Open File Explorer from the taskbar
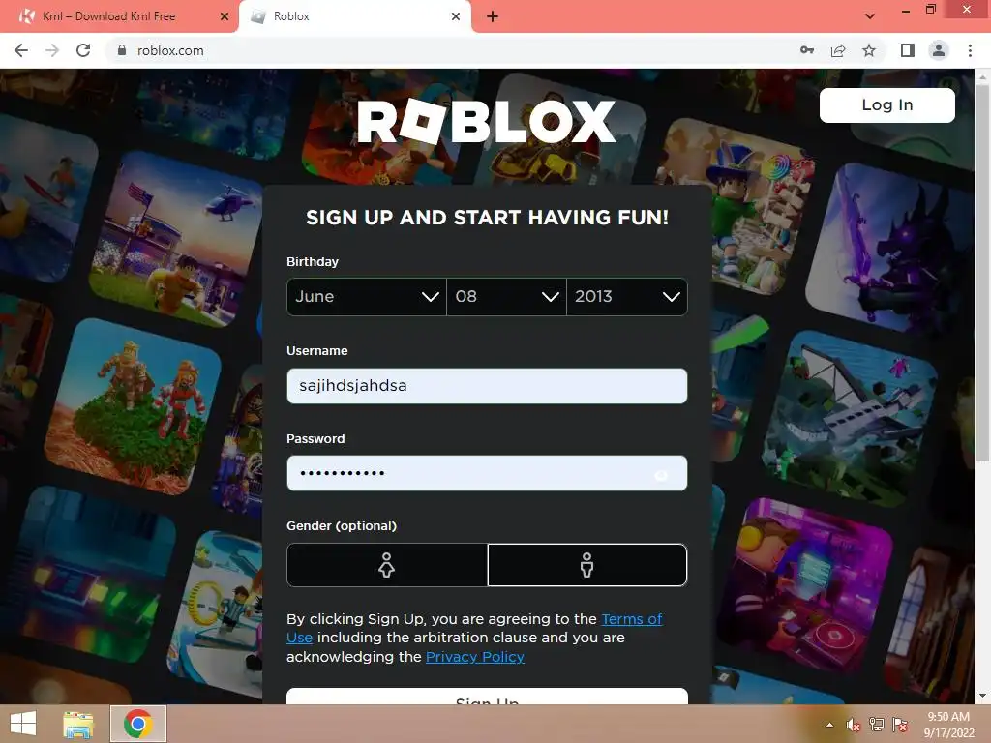 (x=78, y=724)
